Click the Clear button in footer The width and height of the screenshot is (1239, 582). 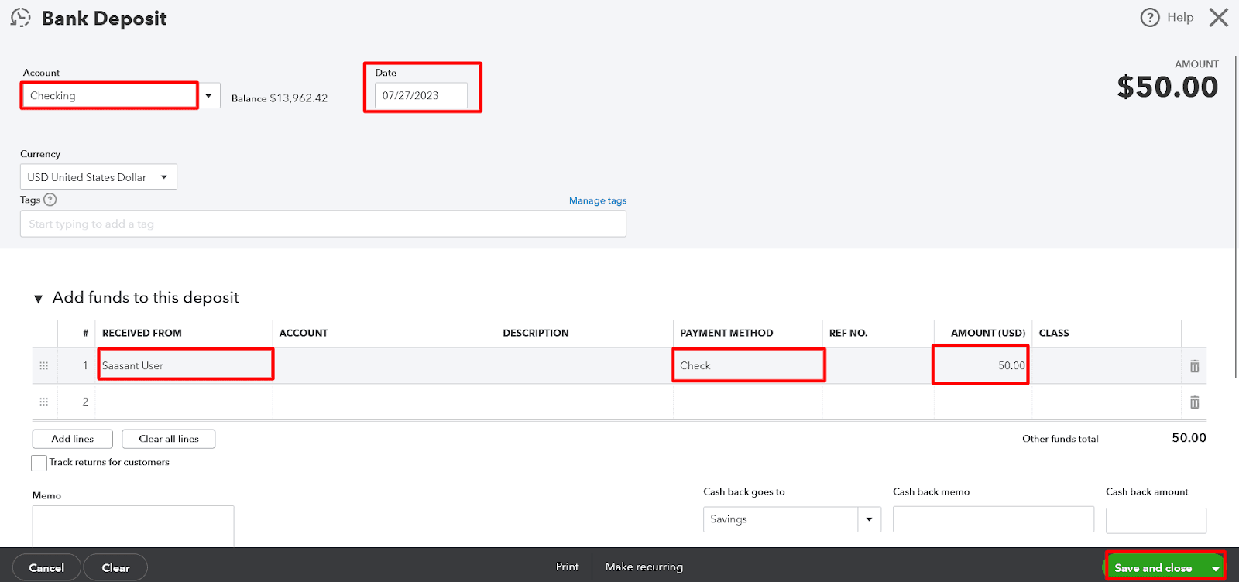click(x=115, y=568)
